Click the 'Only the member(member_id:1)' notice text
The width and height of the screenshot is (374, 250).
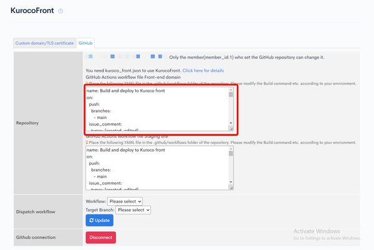pos(247,57)
